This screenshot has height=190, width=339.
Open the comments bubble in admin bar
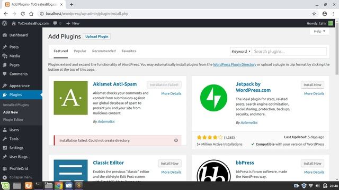[57, 23]
